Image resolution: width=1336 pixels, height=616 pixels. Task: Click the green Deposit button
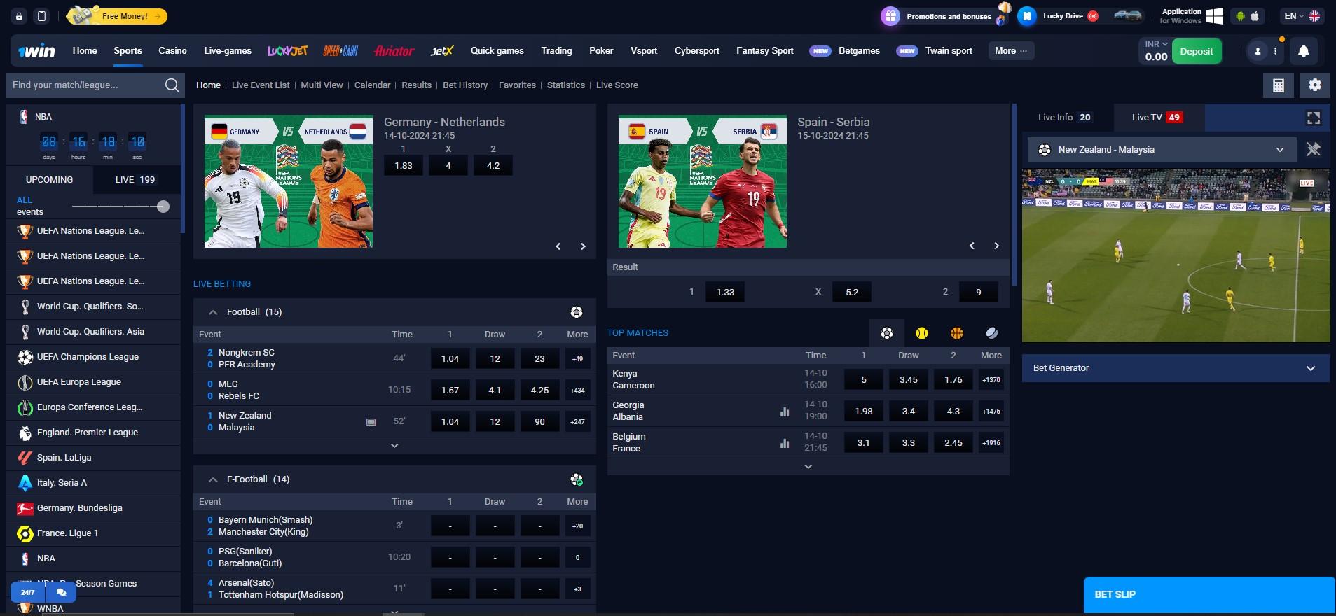pyautogui.click(x=1197, y=51)
